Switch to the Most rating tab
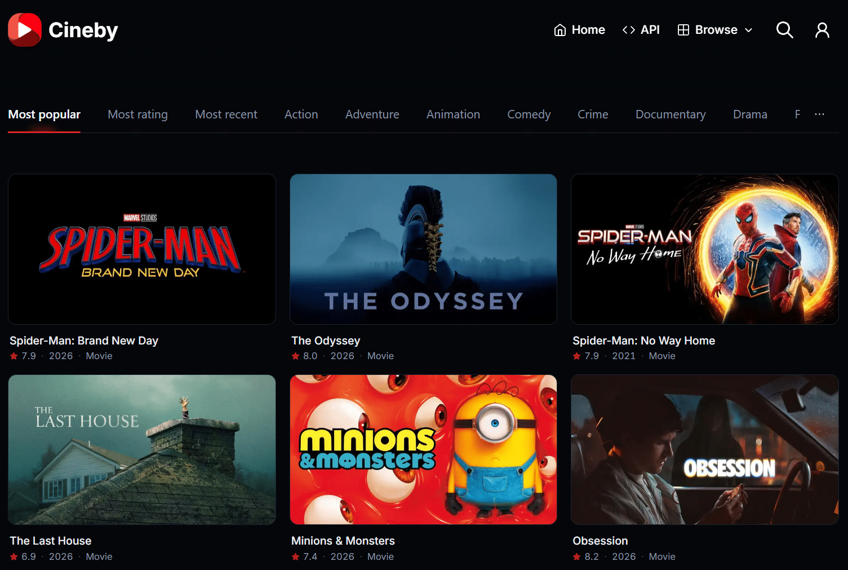Viewport: 848px width, 570px height. click(137, 114)
